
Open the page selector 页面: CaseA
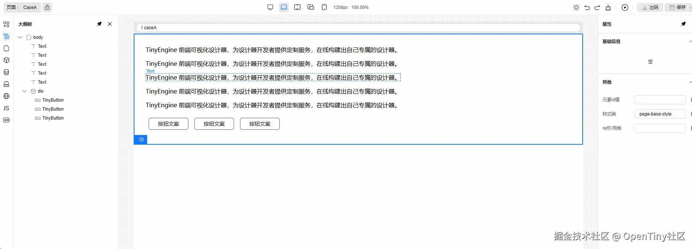tap(22, 7)
